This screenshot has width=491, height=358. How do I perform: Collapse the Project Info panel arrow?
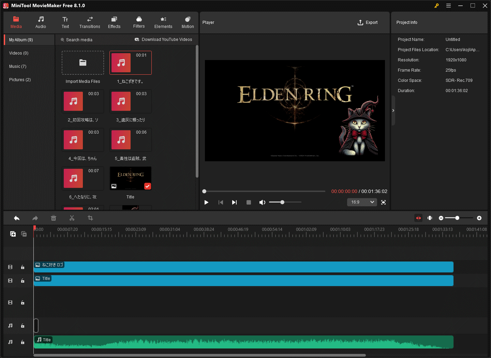click(x=393, y=110)
